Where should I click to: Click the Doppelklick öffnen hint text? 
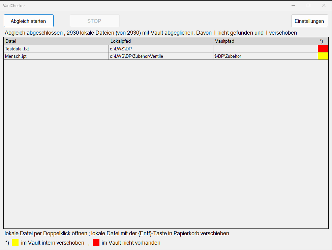[x=117, y=233]
